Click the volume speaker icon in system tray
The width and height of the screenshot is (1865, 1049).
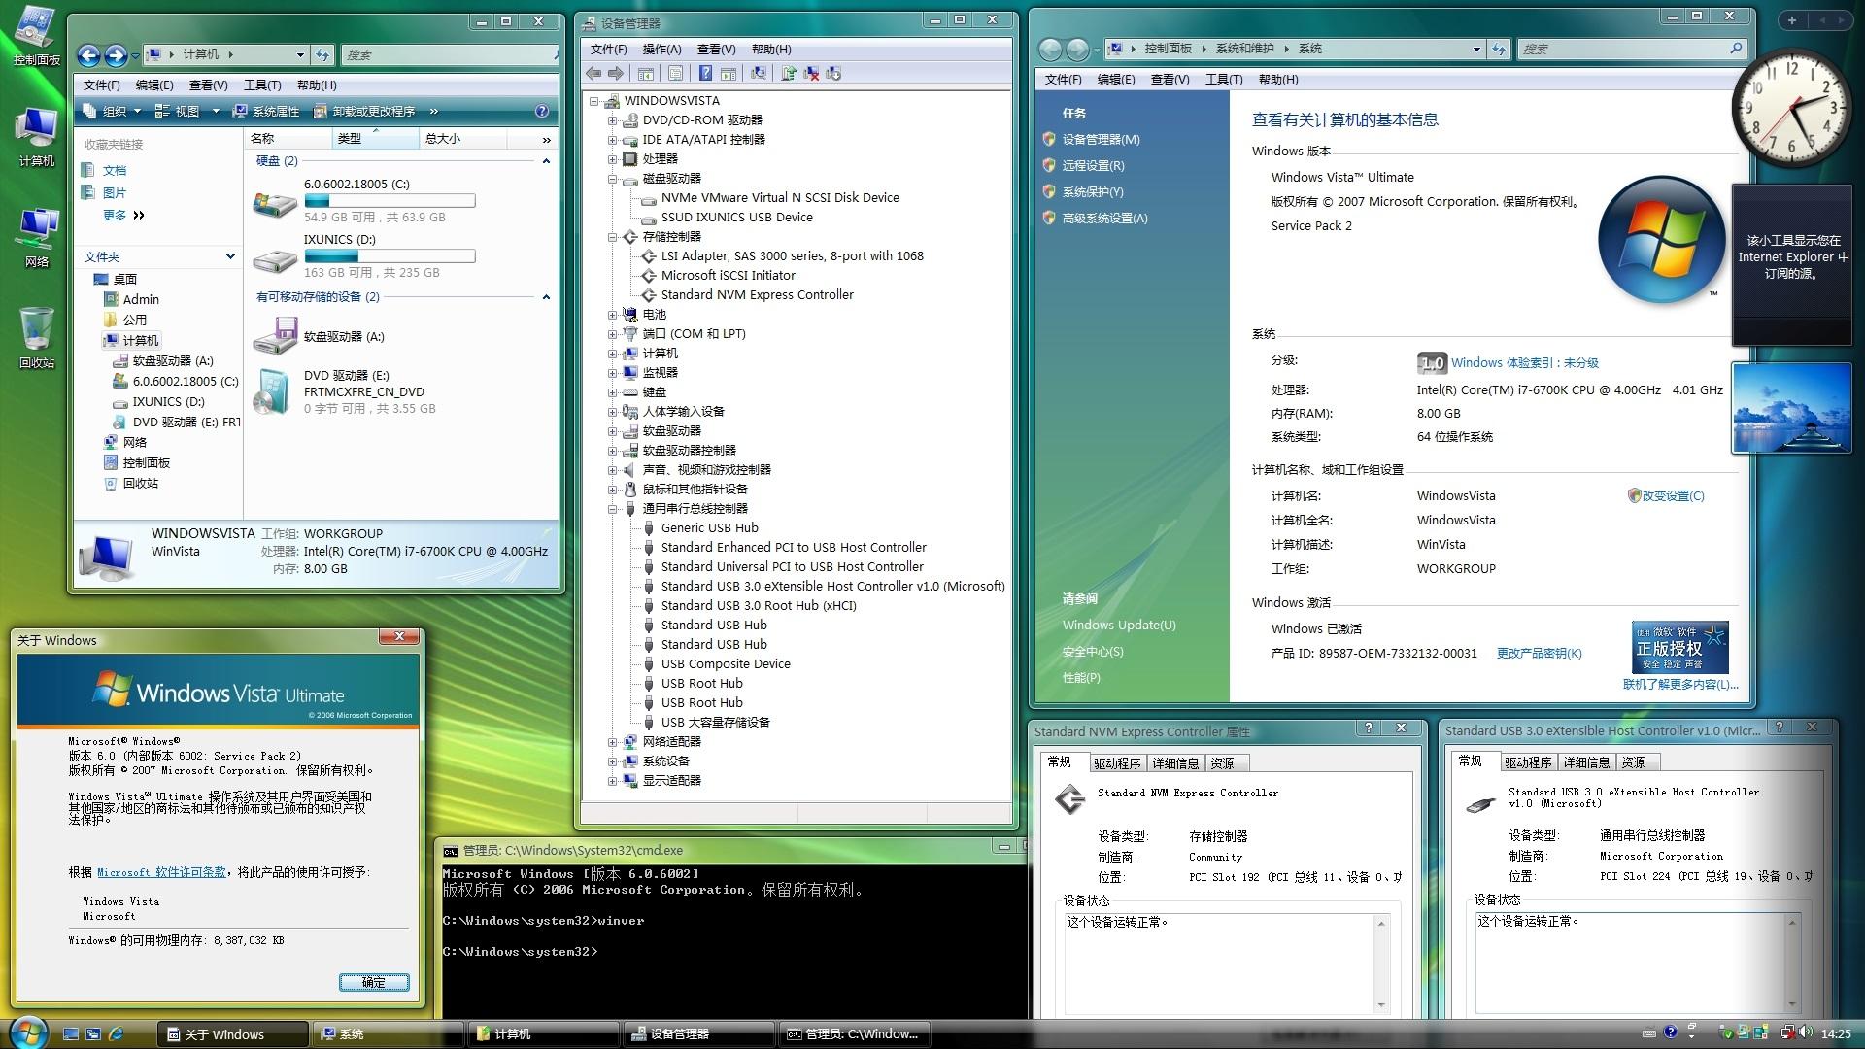(x=1805, y=1033)
